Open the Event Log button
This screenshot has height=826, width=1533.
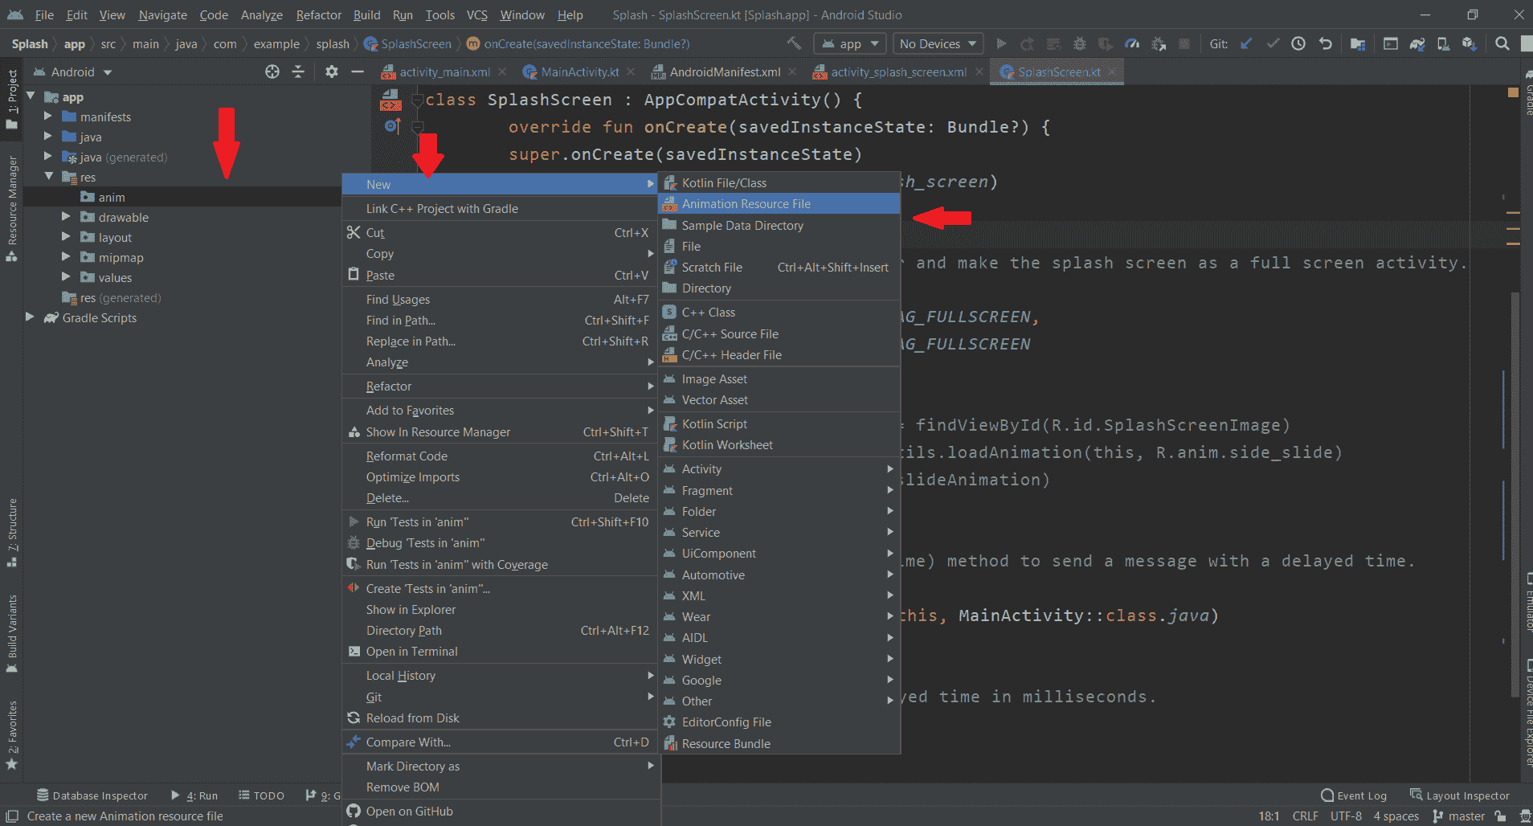(x=1354, y=795)
